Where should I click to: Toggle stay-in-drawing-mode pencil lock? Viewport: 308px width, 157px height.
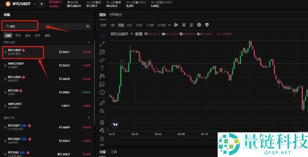pos(102,130)
